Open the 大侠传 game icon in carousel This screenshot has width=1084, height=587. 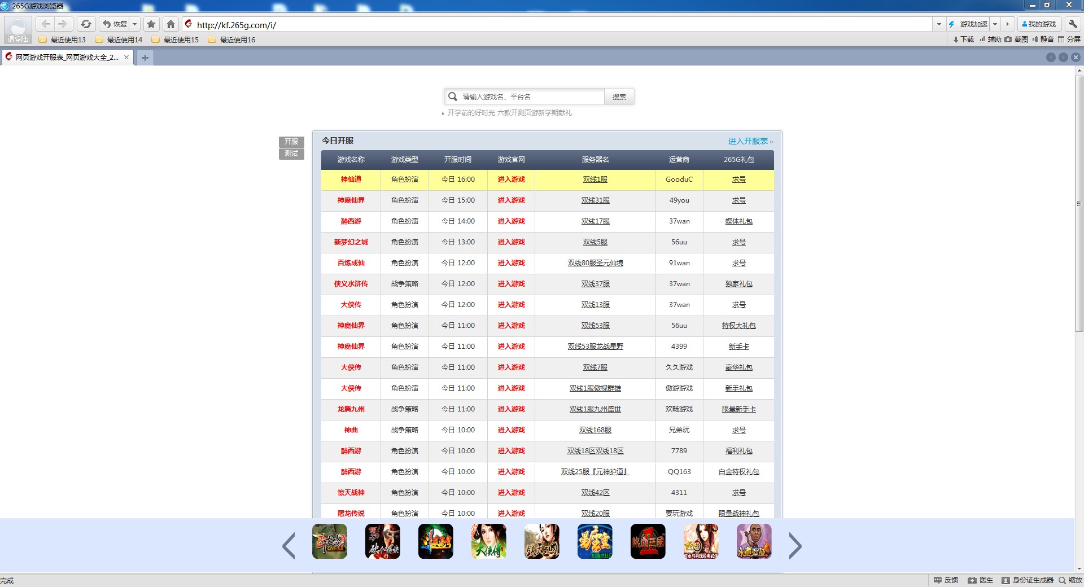click(489, 541)
